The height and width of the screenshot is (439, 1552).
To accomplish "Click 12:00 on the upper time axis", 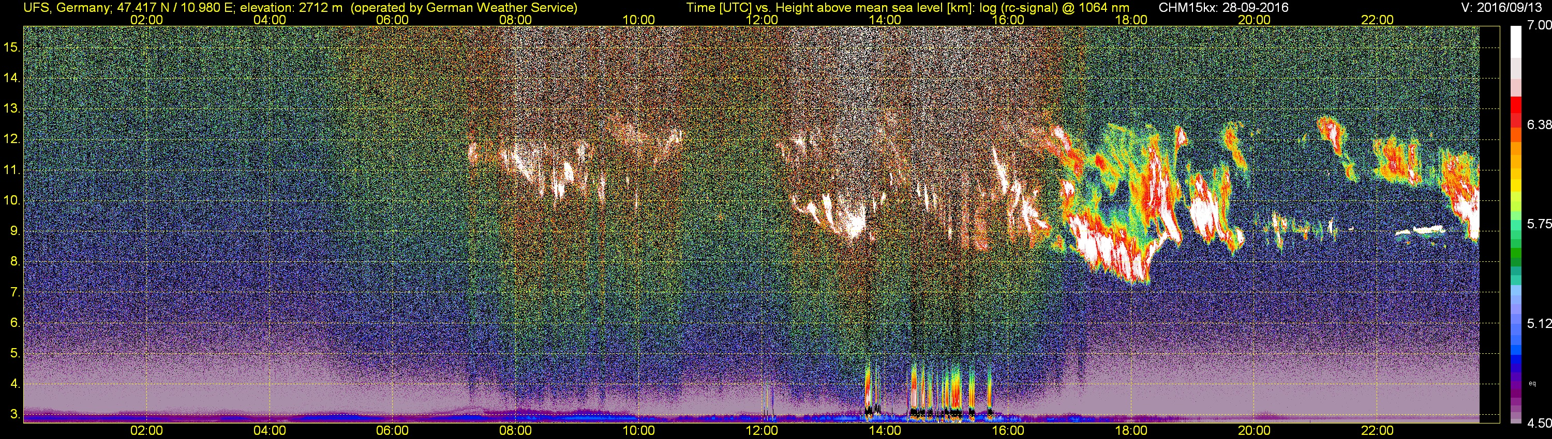I will point(762,20).
